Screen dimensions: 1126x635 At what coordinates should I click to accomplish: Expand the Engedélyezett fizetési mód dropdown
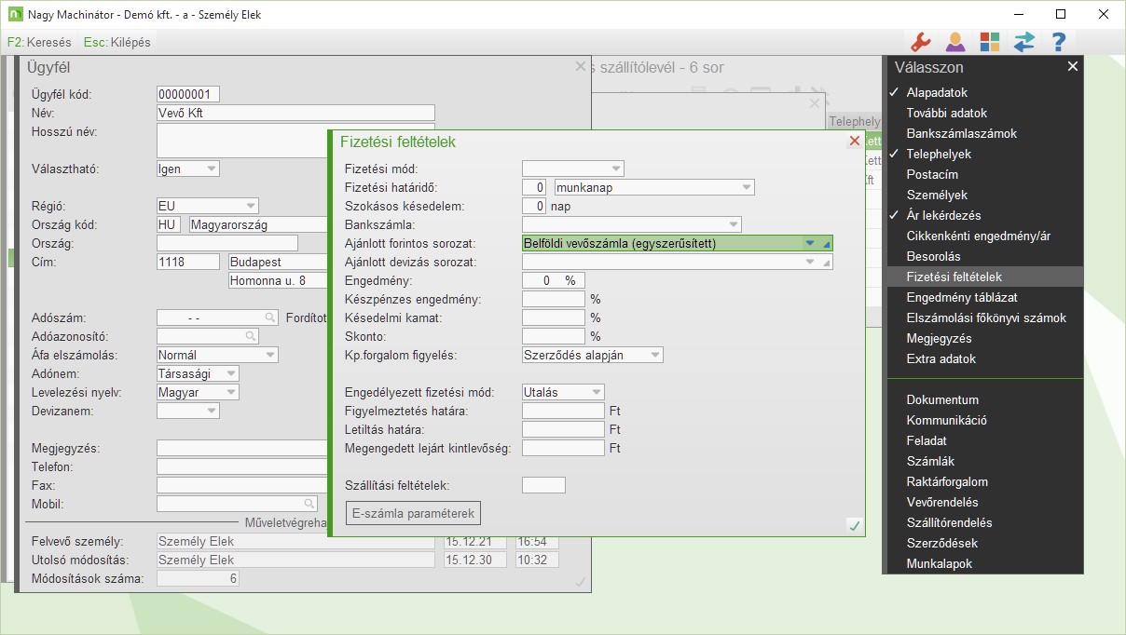click(597, 392)
